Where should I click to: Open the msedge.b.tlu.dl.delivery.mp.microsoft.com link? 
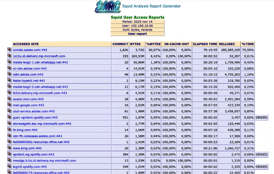pyautogui.click(x=45, y=161)
